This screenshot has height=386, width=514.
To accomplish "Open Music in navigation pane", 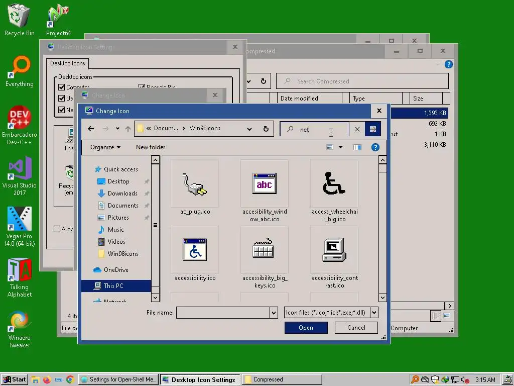I will coord(111,230).
